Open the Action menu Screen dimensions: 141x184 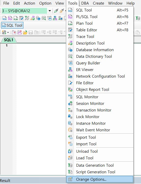tap(30, 3)
